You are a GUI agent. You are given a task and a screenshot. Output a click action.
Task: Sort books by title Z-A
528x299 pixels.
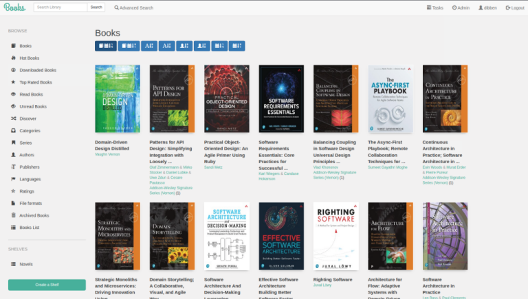(x=166, y=46)
